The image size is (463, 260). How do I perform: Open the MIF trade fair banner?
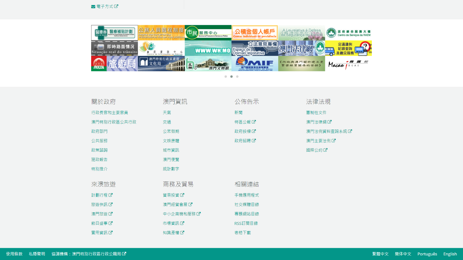pyautogui.click(x=255, y=64)
